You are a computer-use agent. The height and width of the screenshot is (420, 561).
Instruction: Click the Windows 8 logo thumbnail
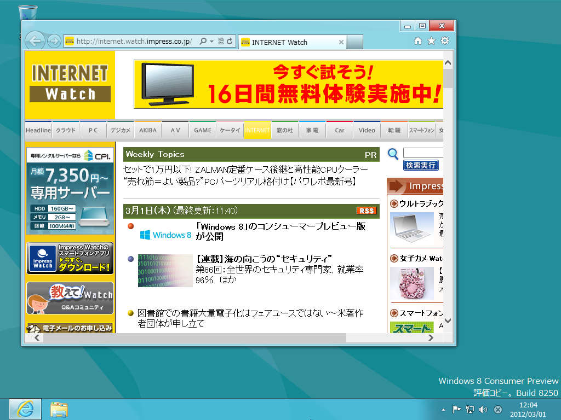coord(165,235)
